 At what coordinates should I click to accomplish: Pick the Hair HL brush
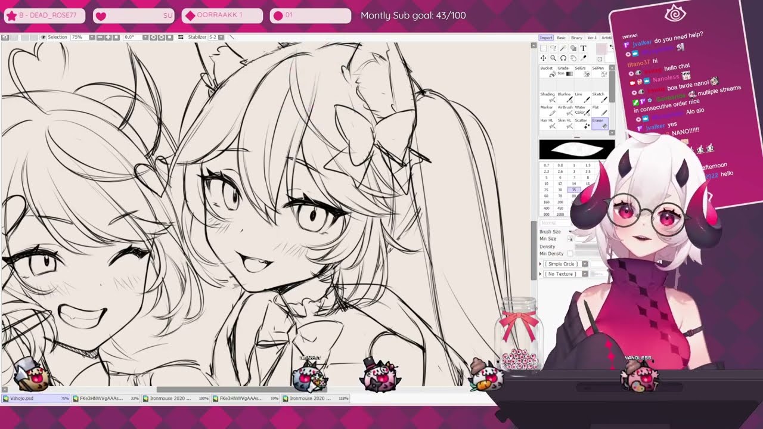pos(547,124)
